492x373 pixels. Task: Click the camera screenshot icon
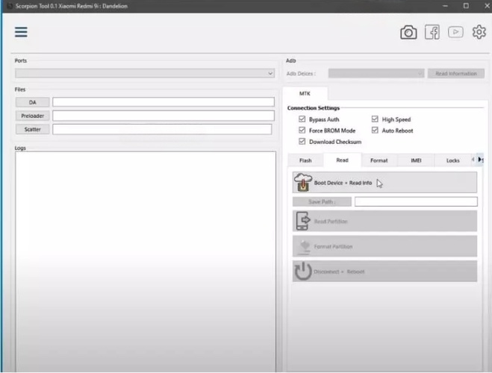click(408, 32)
